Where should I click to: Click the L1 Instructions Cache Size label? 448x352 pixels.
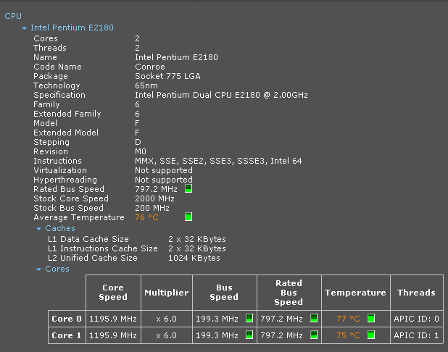coord(103,248)
